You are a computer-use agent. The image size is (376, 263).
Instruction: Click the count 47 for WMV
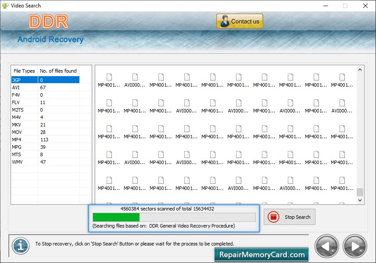[43, 162]
